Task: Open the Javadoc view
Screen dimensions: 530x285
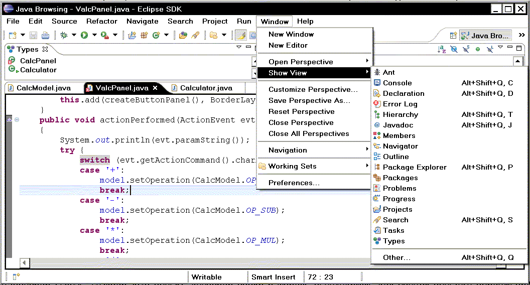Action: 449,125
